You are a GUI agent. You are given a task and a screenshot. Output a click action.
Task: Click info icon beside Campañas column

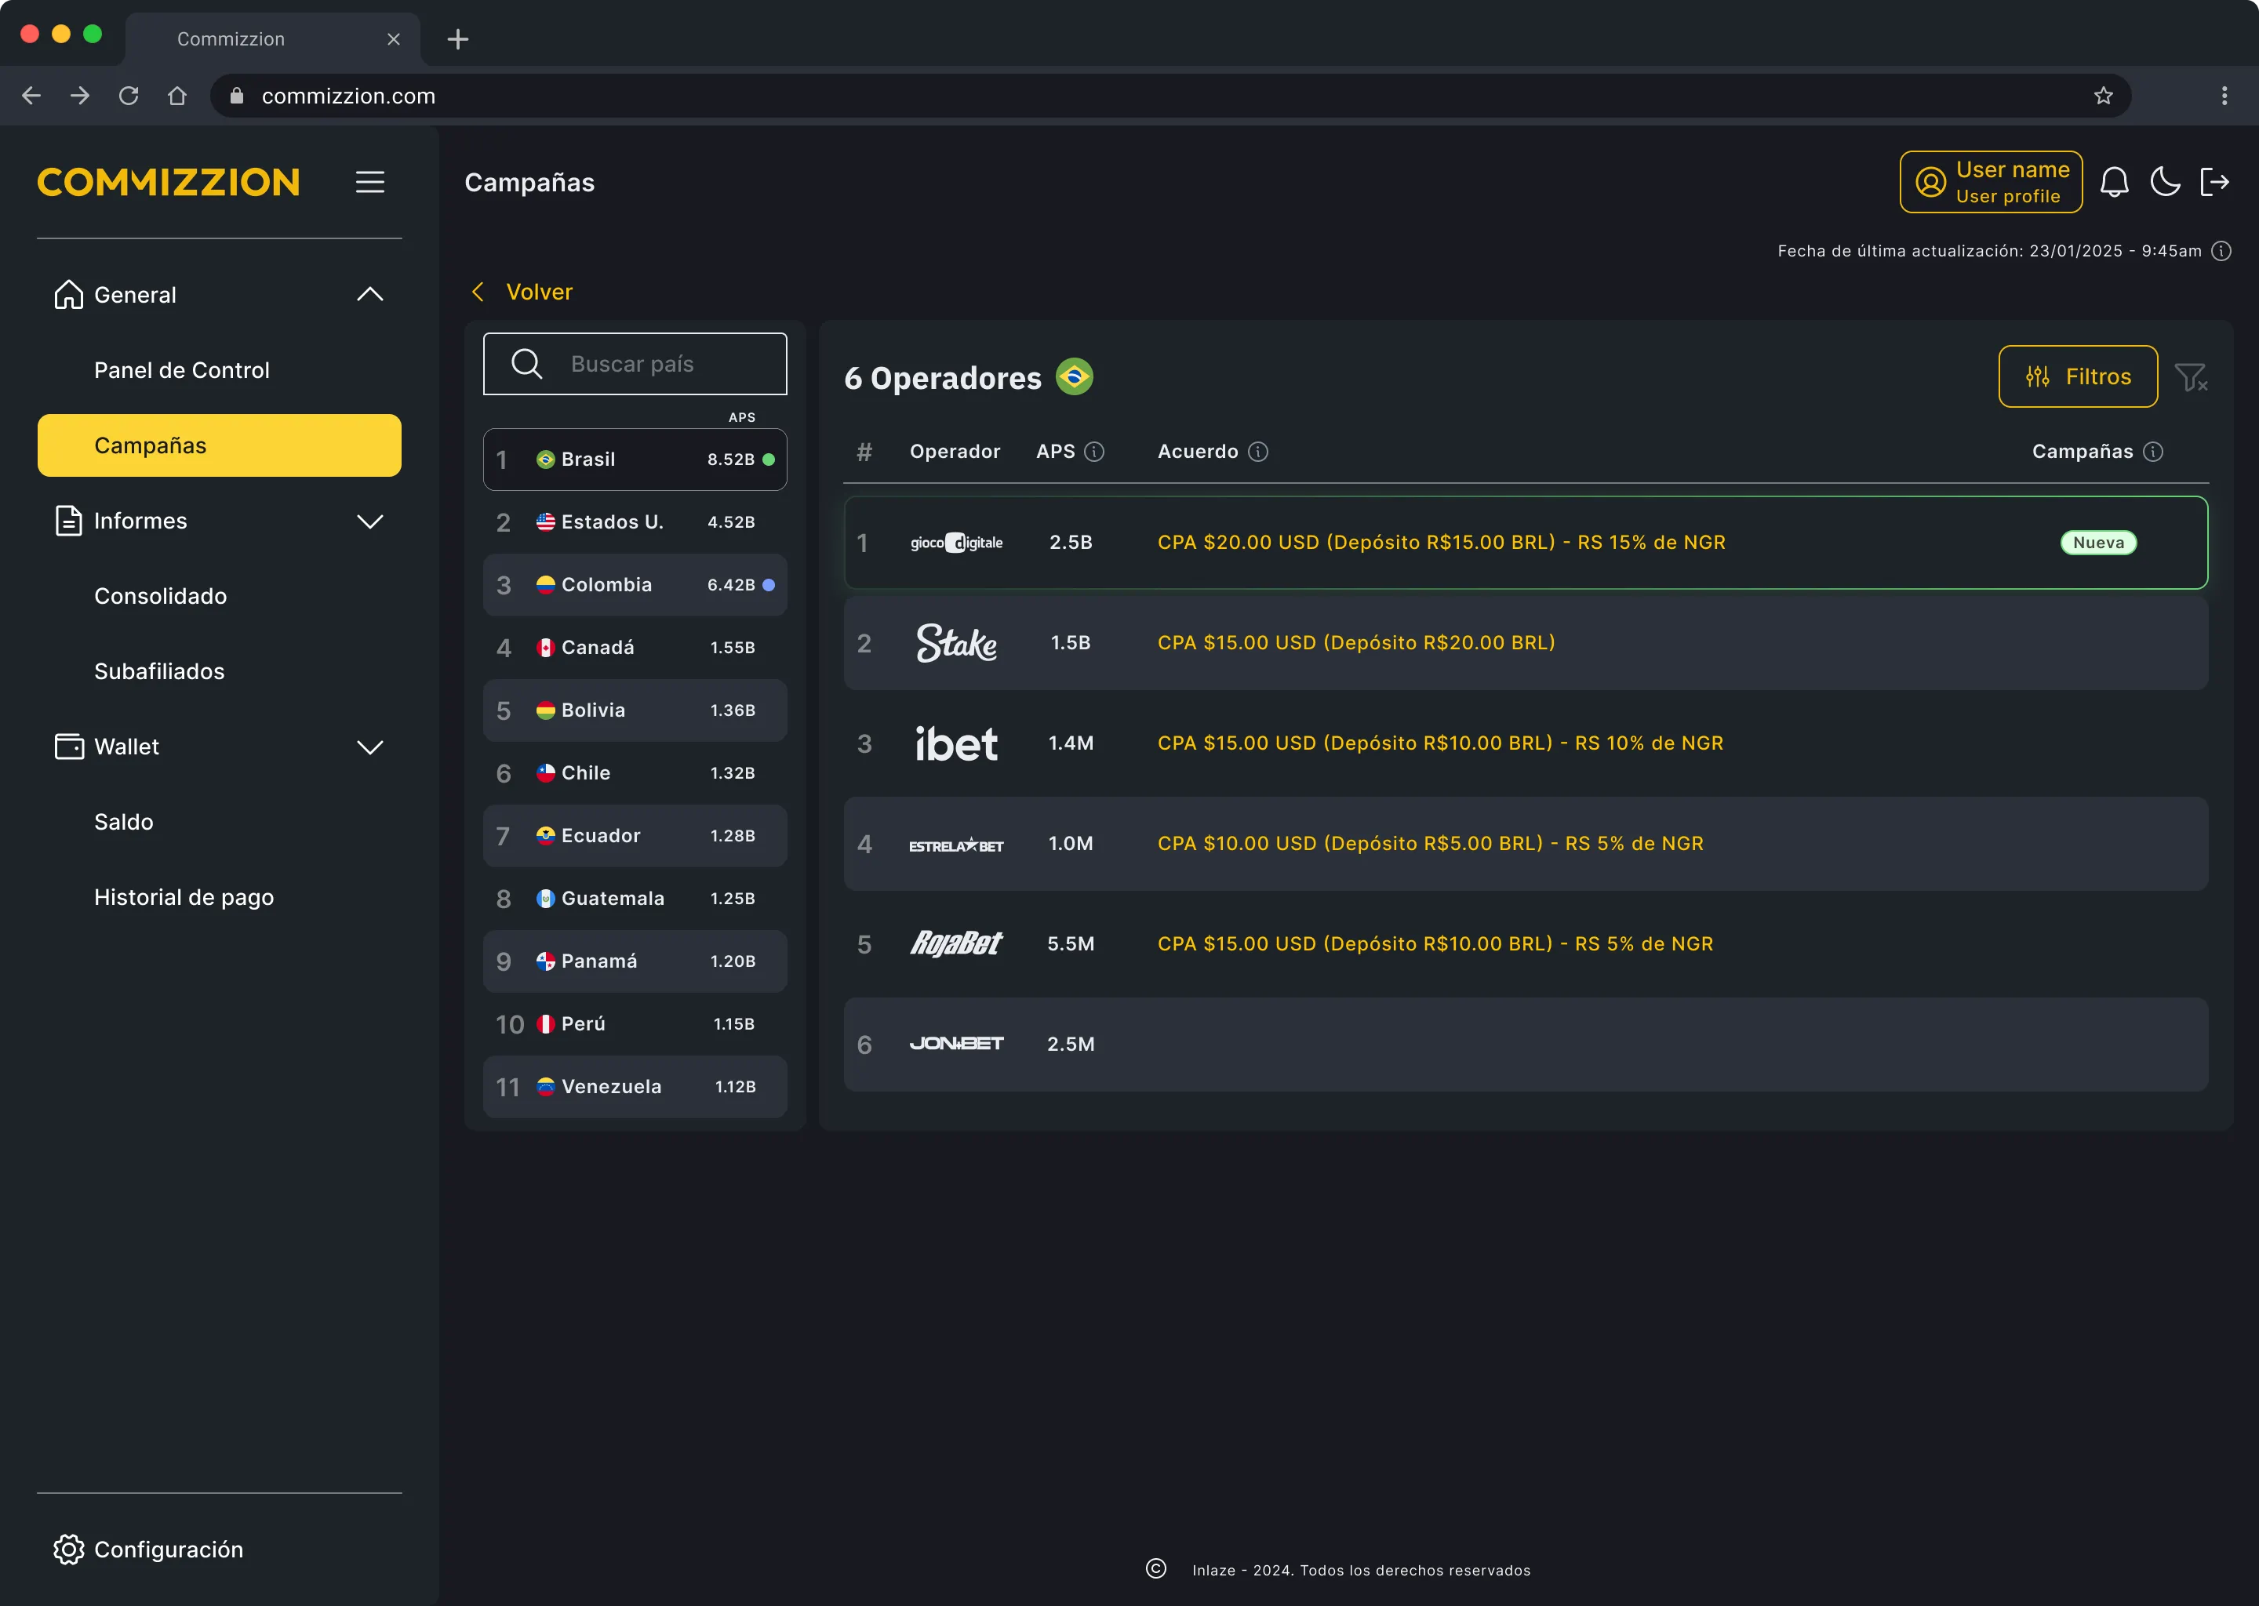[x=2153, y=452]
